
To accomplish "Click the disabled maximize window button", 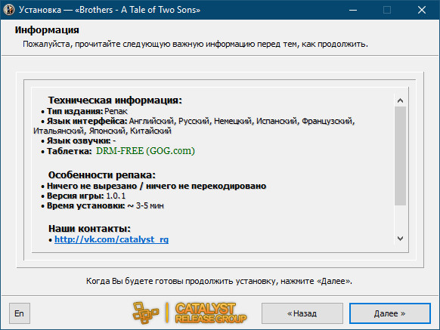I will click(x=387, y=10).
